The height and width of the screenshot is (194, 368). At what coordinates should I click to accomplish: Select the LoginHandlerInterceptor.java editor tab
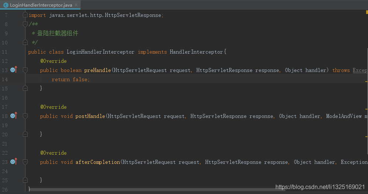pos(40,5)
